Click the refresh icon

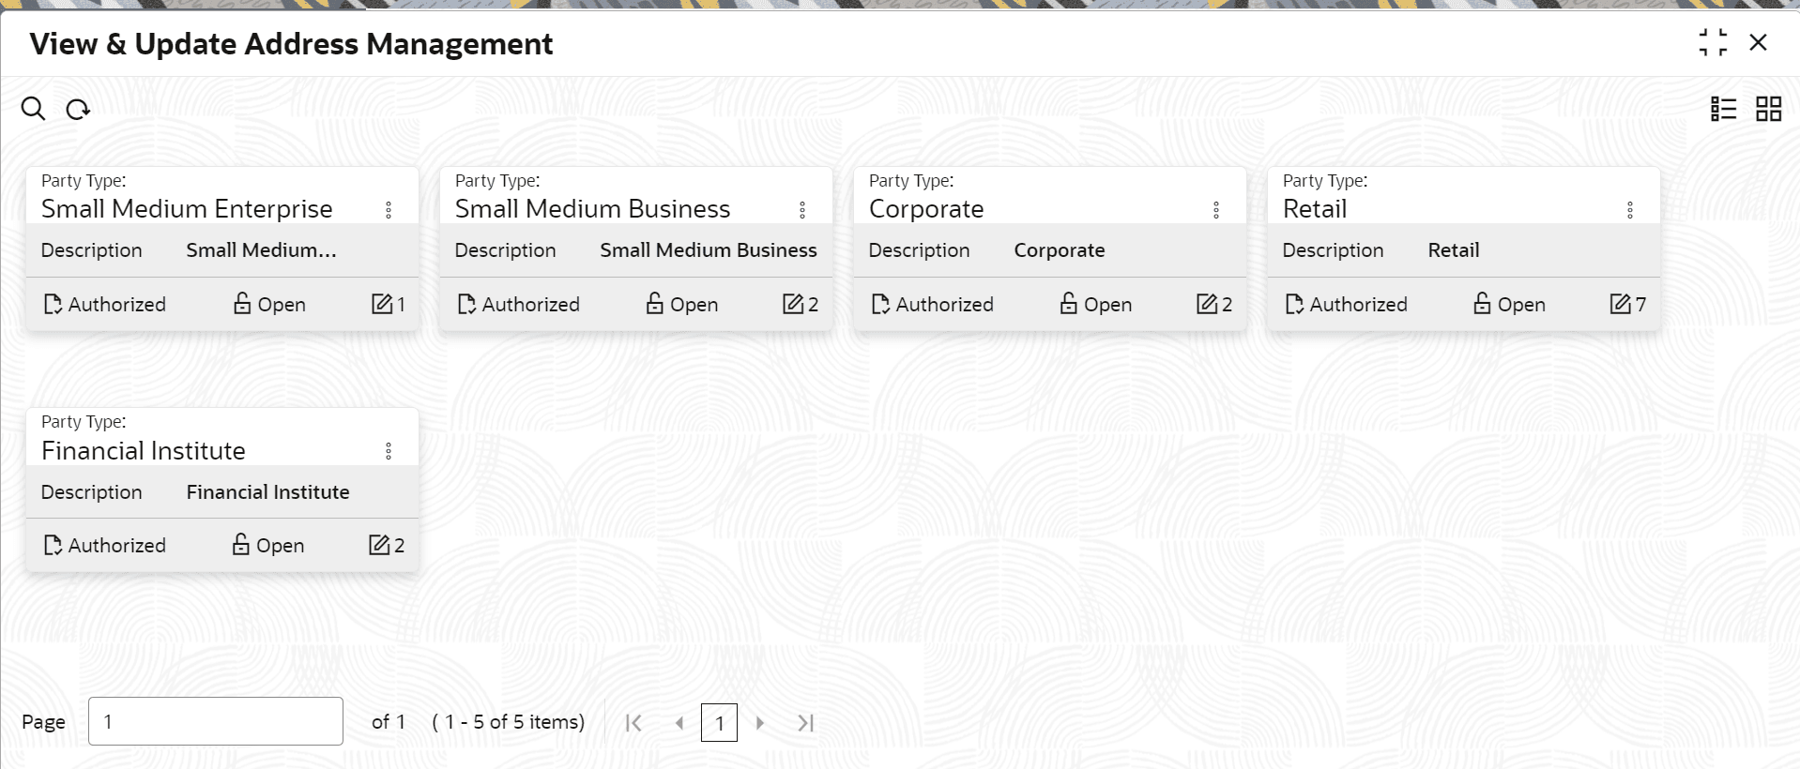tap(78, 110)
